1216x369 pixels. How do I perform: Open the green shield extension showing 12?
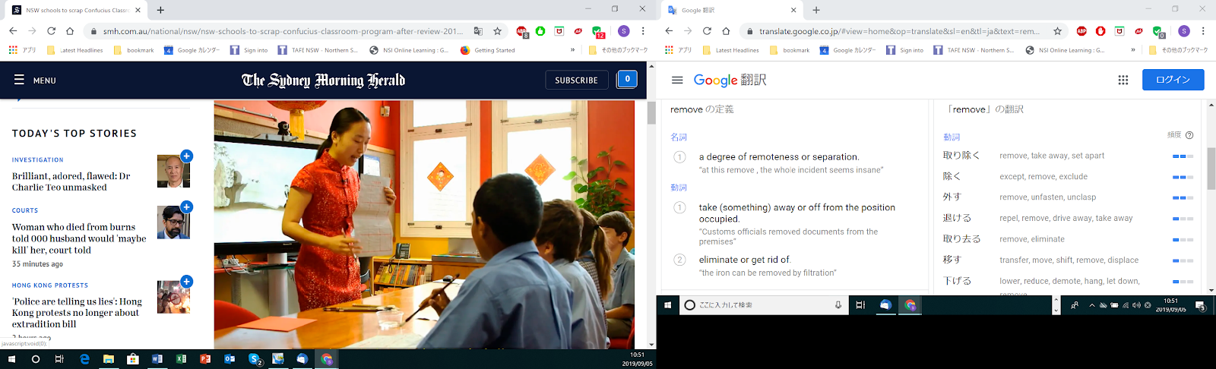[x=598, y=32]
